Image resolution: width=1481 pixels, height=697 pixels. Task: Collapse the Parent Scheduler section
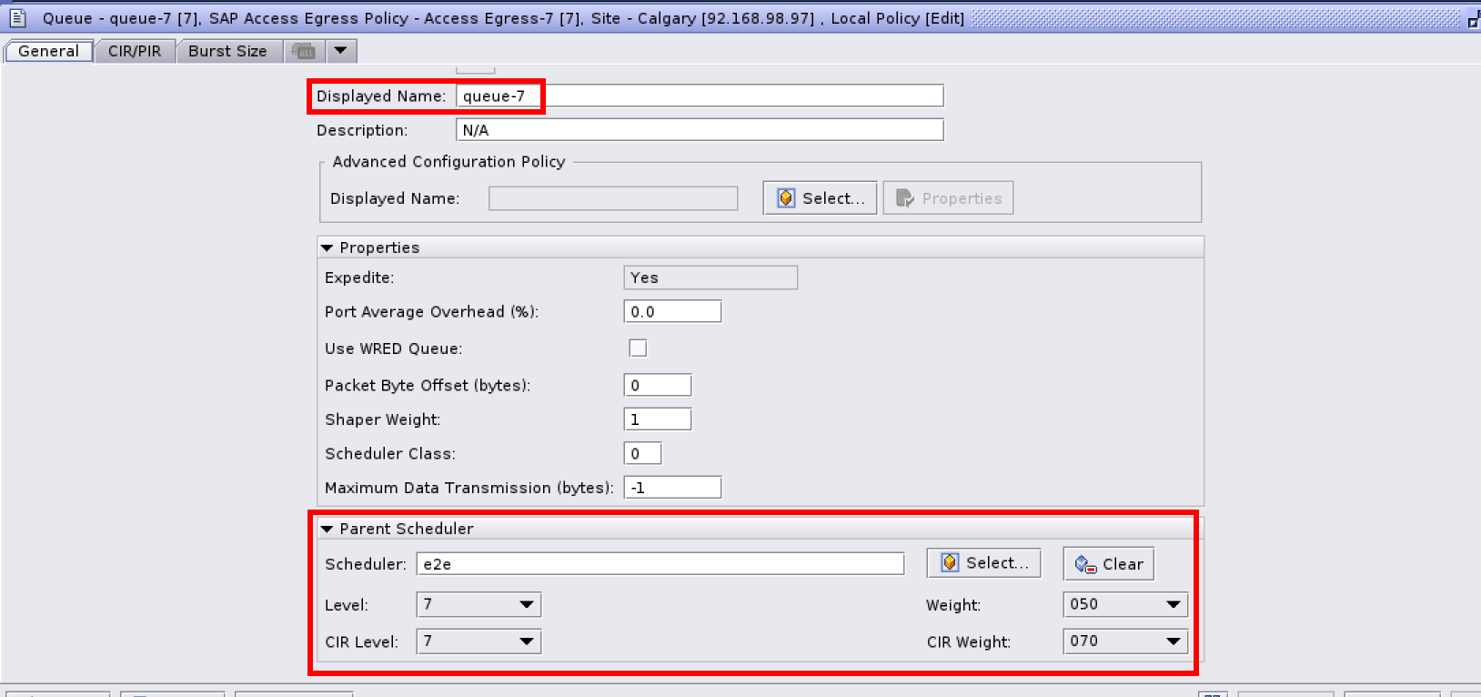327,529
